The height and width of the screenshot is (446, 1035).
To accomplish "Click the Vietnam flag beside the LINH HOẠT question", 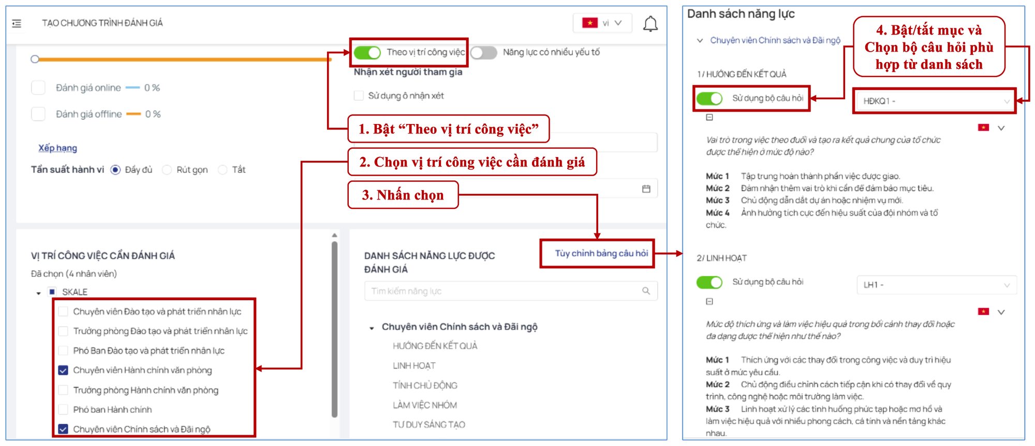I will (983, 311).
